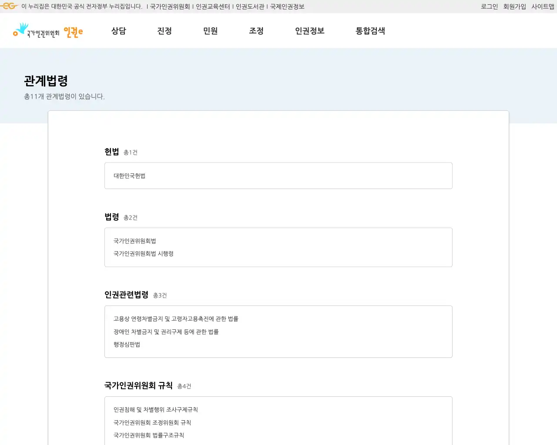Open the 인권교육센터 link

214,6
